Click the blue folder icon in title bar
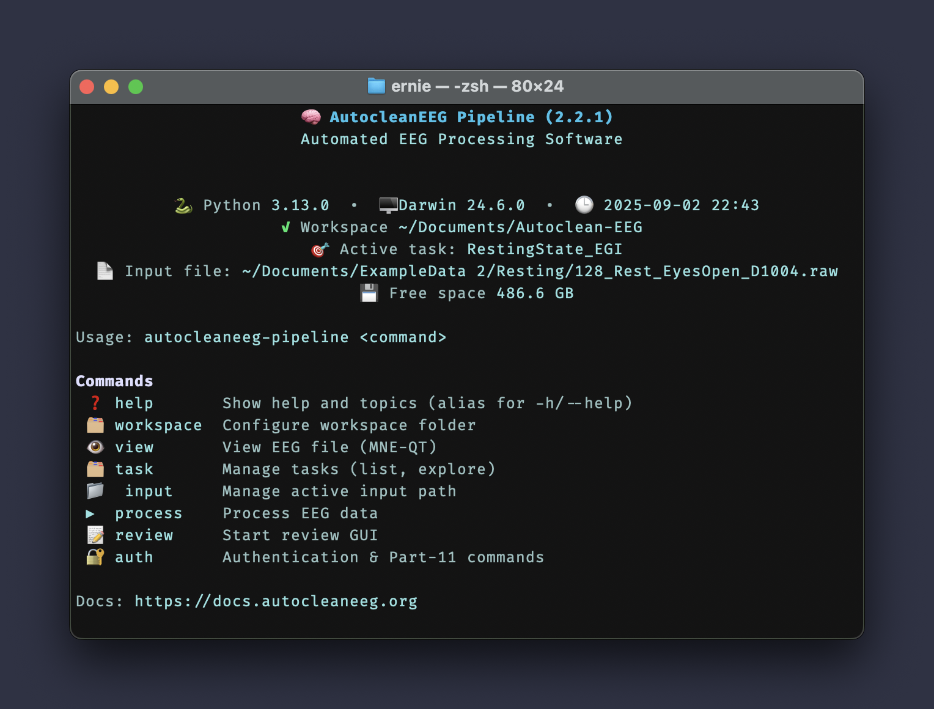Image resolution: width=934 pixels, height=709 pixels. [x=377, y=86]
